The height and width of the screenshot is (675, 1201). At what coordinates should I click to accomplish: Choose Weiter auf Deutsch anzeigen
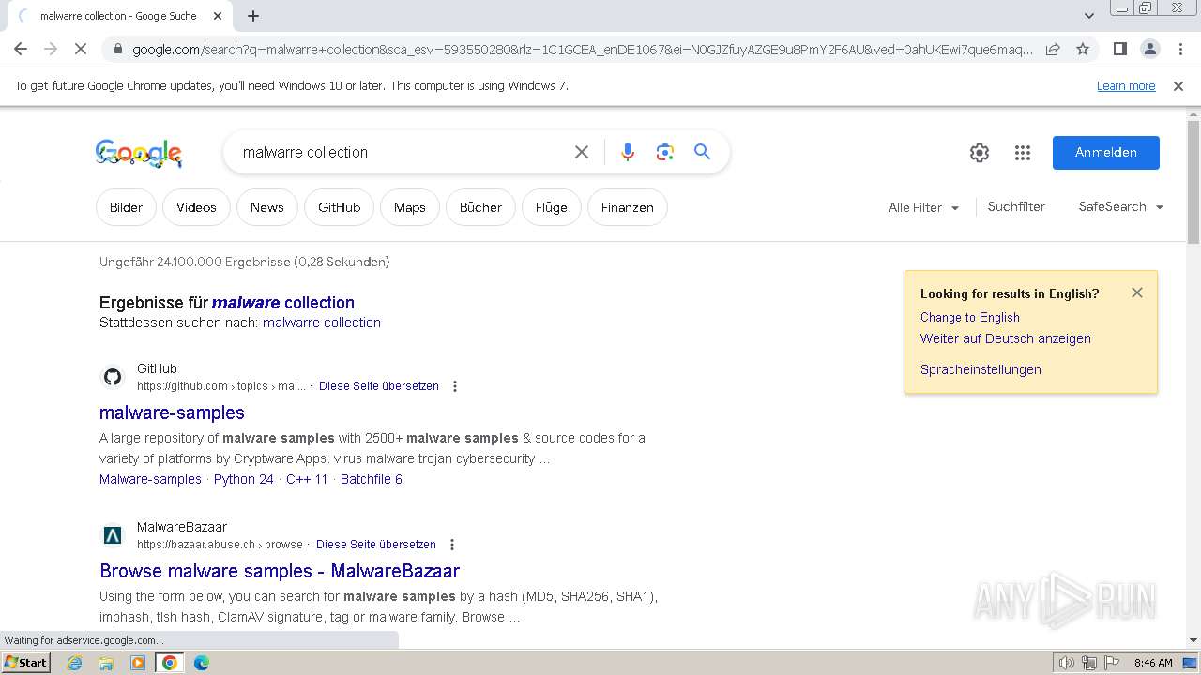tap(1006, 338)
